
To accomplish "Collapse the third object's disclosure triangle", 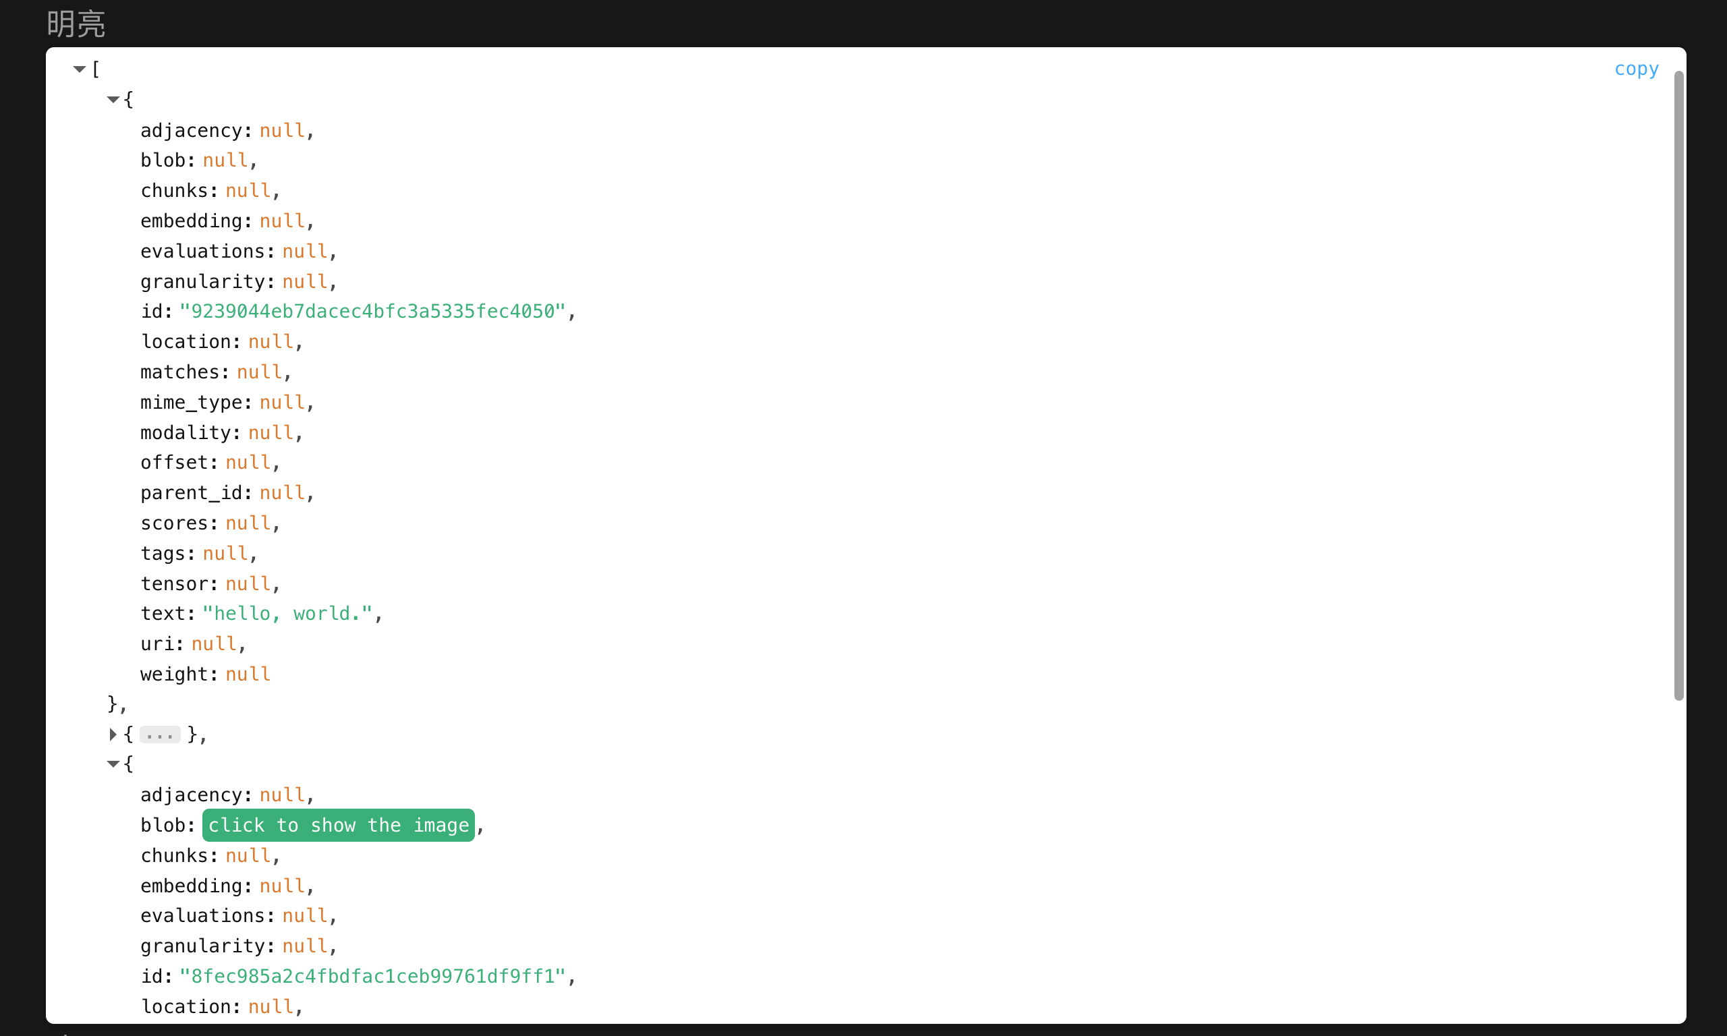I will 113,764.
